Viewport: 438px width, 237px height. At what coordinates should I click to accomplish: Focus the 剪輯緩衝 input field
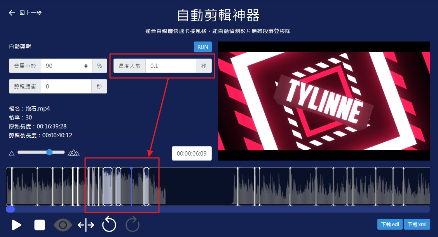(66, 86)
